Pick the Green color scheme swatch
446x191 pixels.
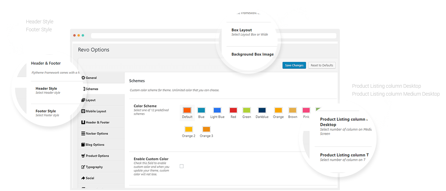coord(247,110)
